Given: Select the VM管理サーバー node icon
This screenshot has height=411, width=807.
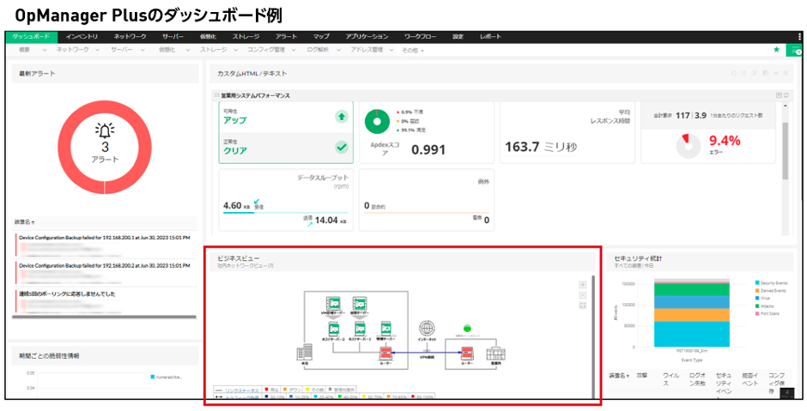Looking at the screenshot, I should pos(332,303).
